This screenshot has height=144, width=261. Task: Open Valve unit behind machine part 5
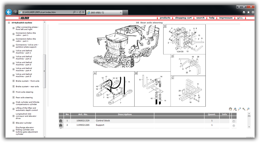[x=24, y=75]
